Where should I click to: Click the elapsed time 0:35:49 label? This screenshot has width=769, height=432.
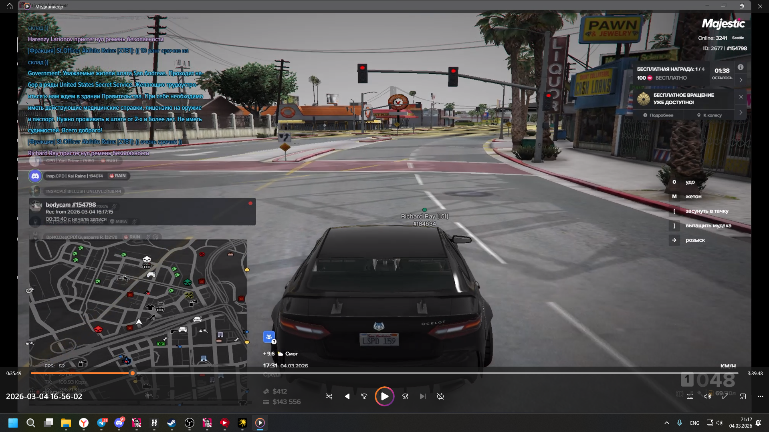pos(14,373)
